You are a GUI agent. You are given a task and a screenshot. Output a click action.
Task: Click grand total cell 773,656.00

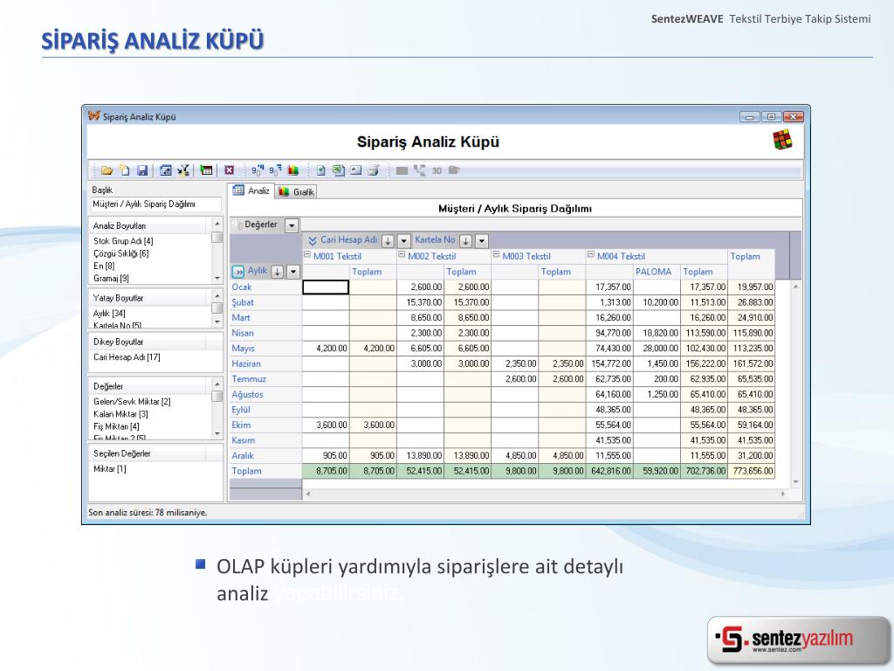coord(752,471)
